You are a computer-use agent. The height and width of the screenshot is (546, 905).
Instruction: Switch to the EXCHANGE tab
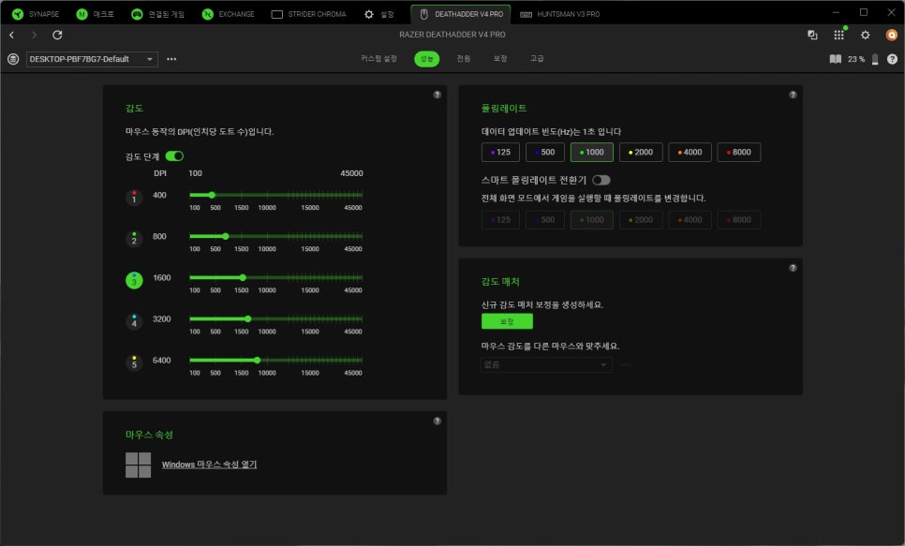pyautogui.click(x=228, y=14)
